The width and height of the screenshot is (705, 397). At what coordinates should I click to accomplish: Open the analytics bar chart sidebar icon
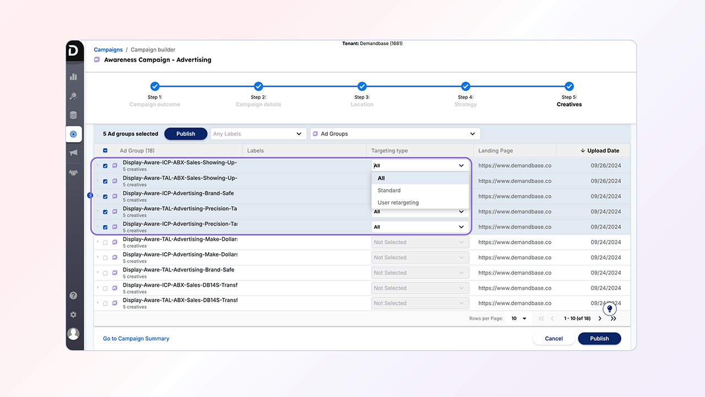pyautogui.click(x=73, y=77)
